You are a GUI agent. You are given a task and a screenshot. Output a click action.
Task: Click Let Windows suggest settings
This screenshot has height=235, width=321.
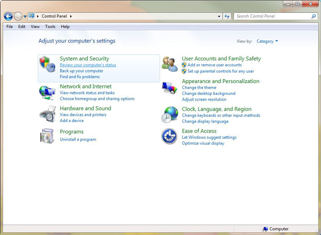[x=209, y=137]
